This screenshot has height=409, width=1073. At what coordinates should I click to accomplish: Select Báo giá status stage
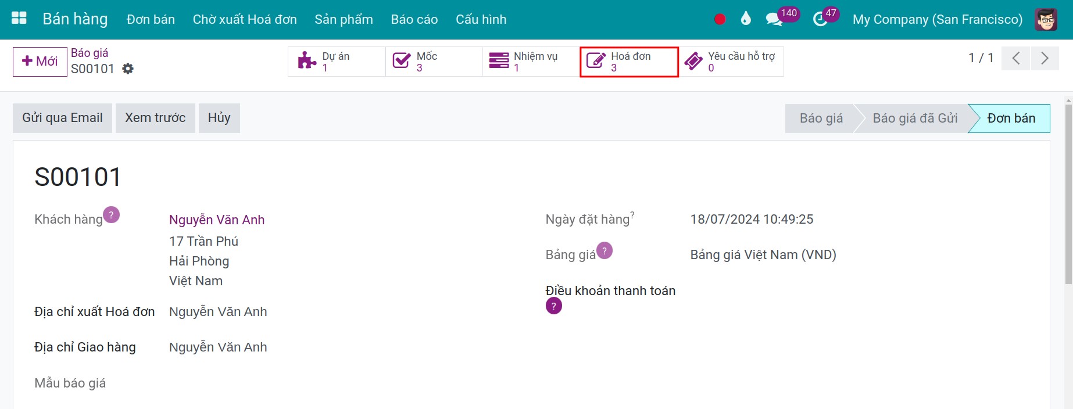(821, 119)
